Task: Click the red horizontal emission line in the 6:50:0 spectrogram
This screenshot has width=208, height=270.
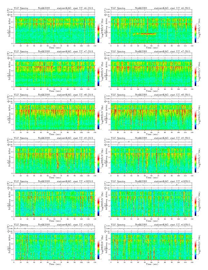Action: click(145, 34)
